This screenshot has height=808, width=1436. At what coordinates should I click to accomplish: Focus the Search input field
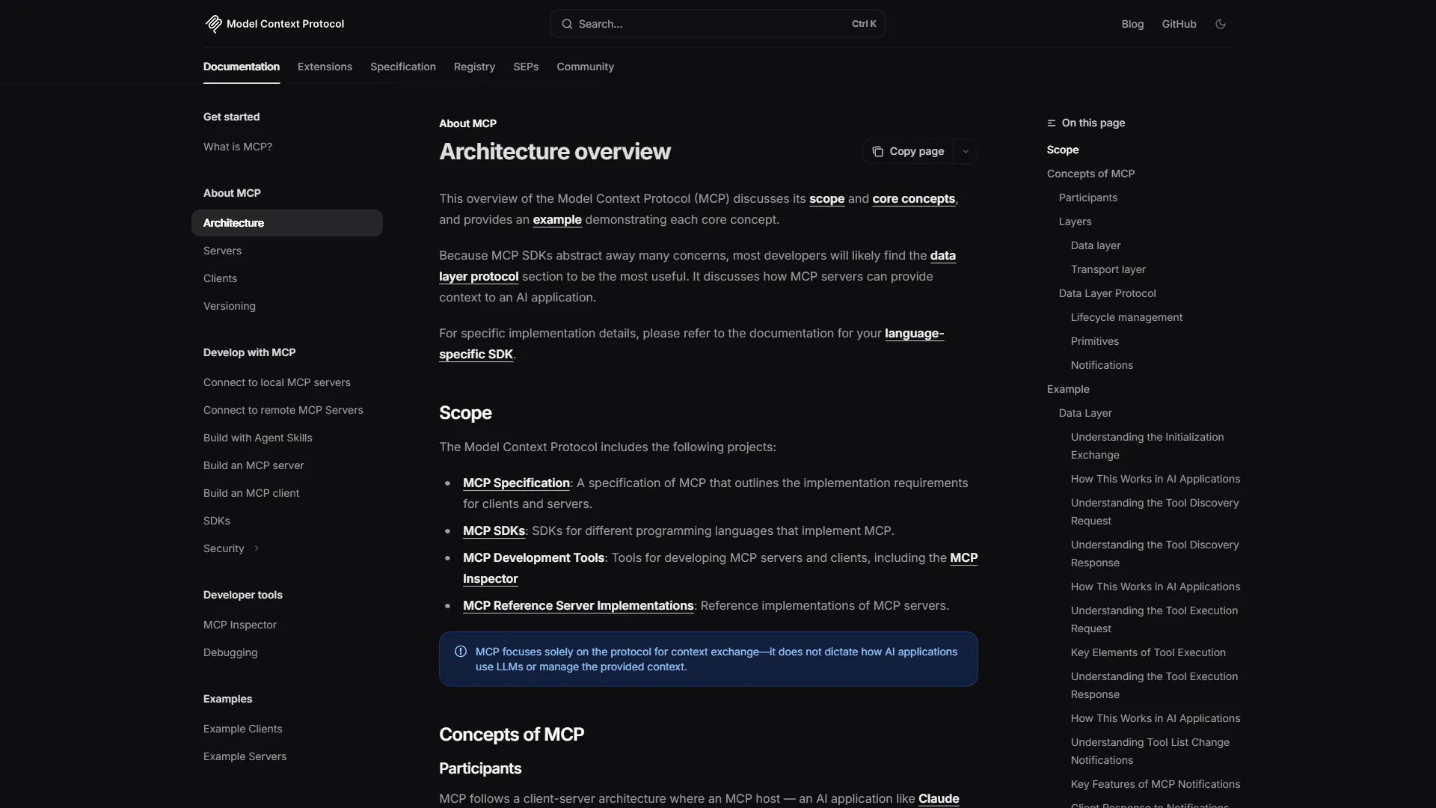718,24
